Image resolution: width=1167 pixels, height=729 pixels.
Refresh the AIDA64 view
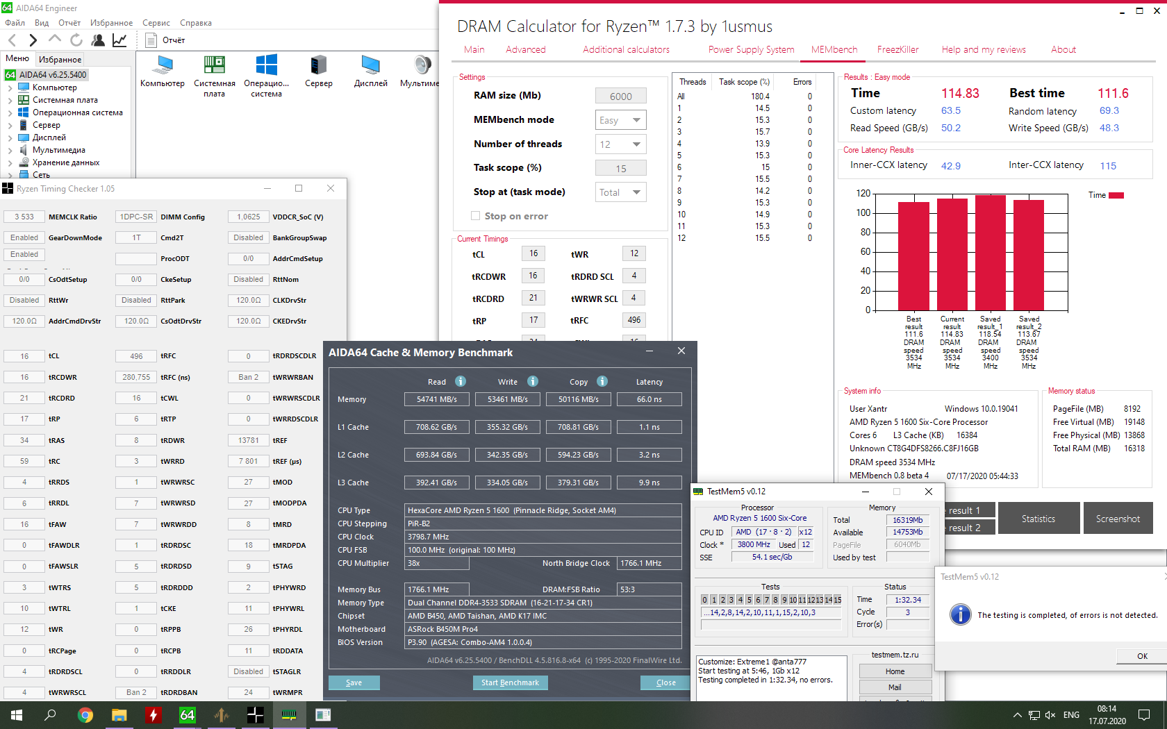(76, 40)
